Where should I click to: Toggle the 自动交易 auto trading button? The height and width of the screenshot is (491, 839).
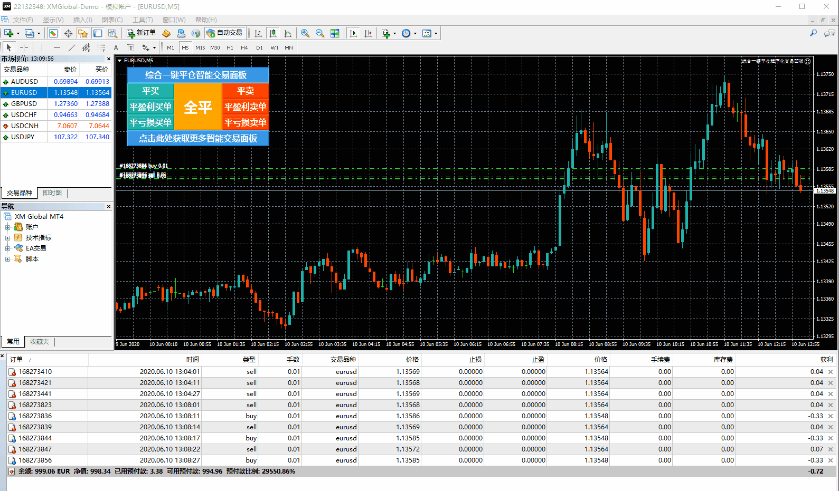tap(224, 33)
